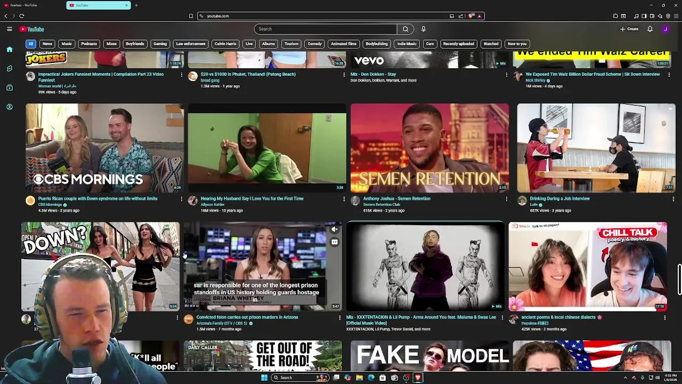Open the YouTube guide hamburger menu

point(10,29)
